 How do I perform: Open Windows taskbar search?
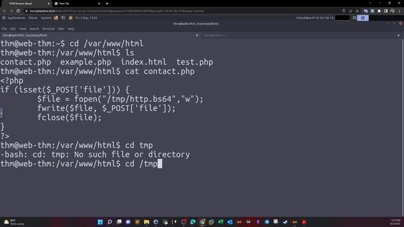pos(109,222)
